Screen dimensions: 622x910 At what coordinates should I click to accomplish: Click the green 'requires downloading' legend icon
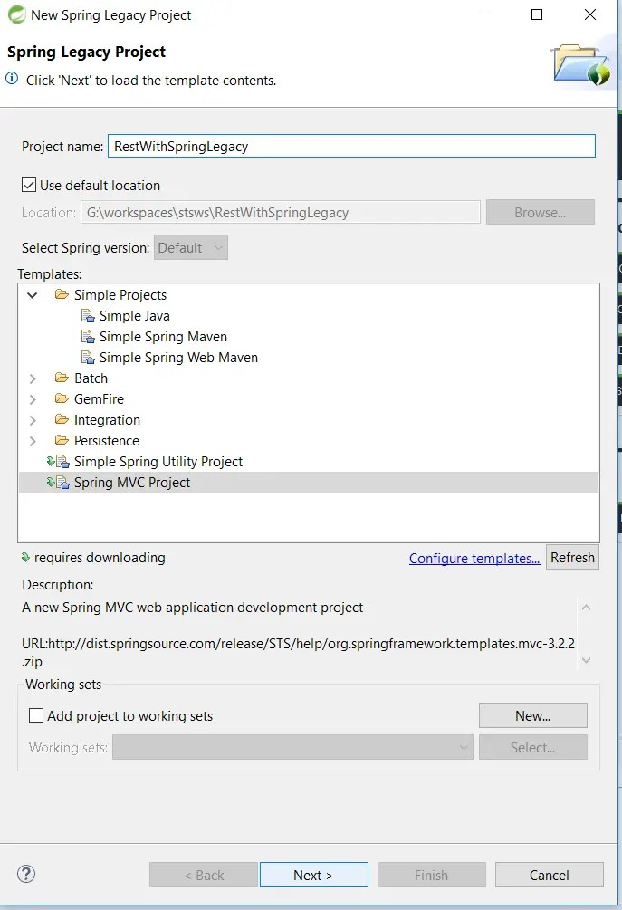pyautogui.click(x=25, y=557)
